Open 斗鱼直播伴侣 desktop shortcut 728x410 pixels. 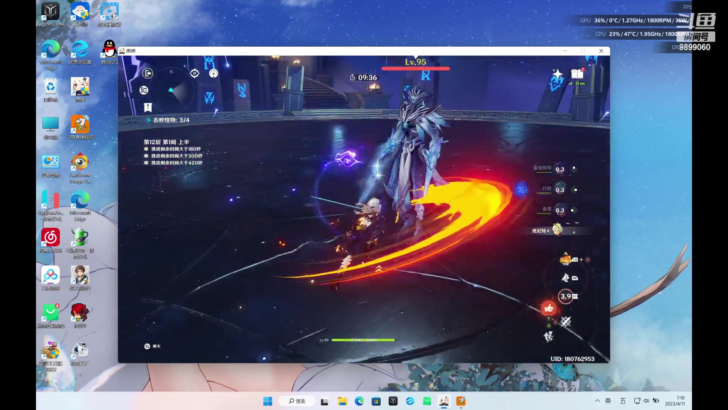pos(80,128)
